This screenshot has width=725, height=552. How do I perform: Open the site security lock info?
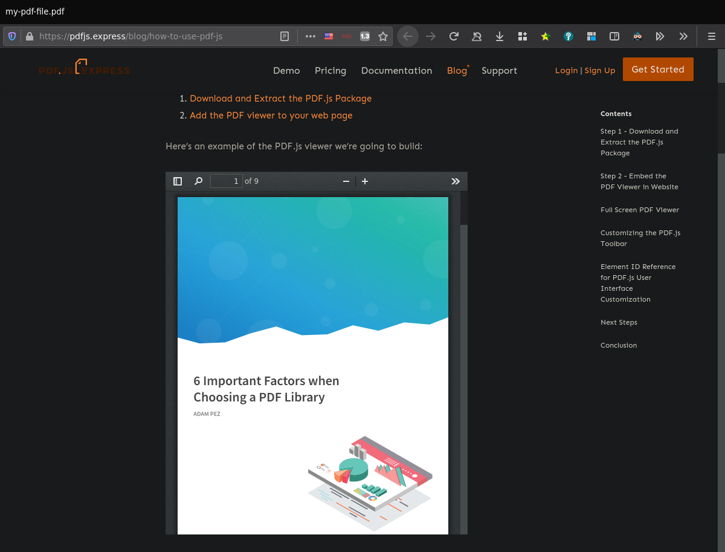click(x=29, y=36)
